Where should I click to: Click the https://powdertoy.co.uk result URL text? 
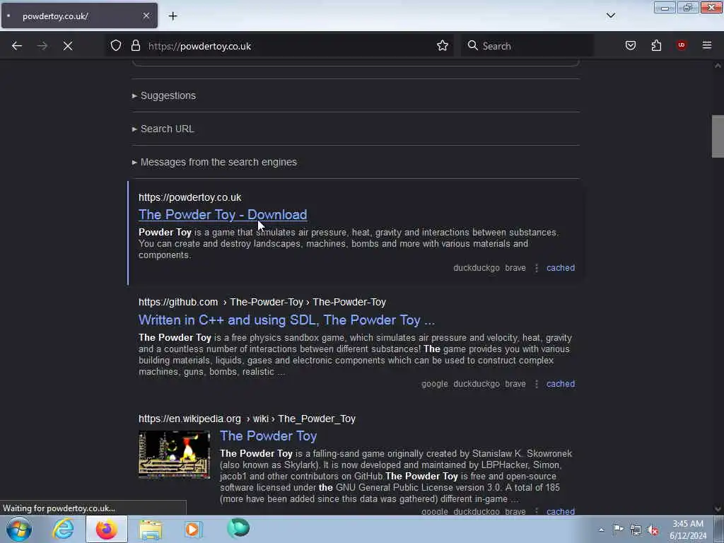pyautogui.click(x=189, y=197)
